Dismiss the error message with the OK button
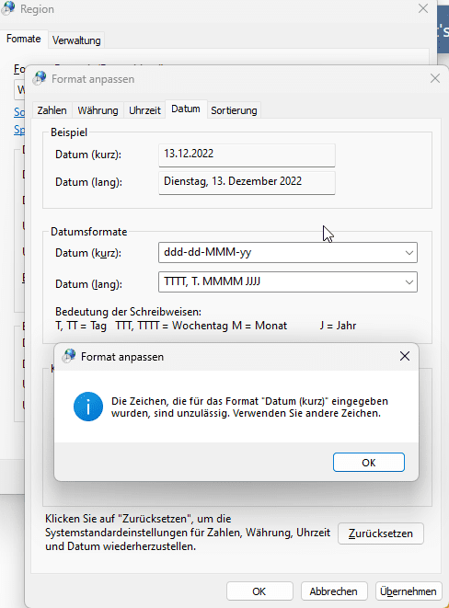 pyautogui.click(x=369, y=462)
